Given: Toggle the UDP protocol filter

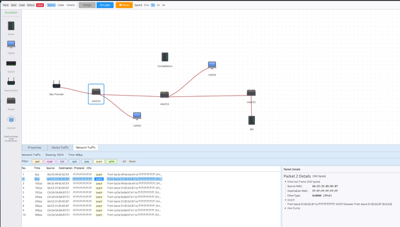Looking at the screenshot, I should click(74, 162).
